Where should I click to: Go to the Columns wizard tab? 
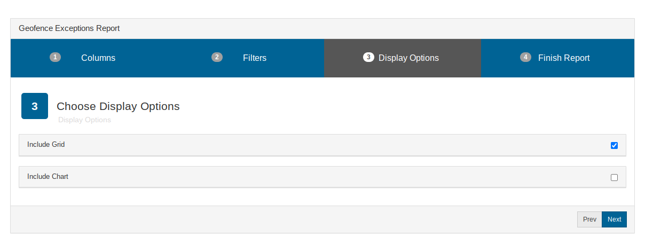click(x=89, y=58)
